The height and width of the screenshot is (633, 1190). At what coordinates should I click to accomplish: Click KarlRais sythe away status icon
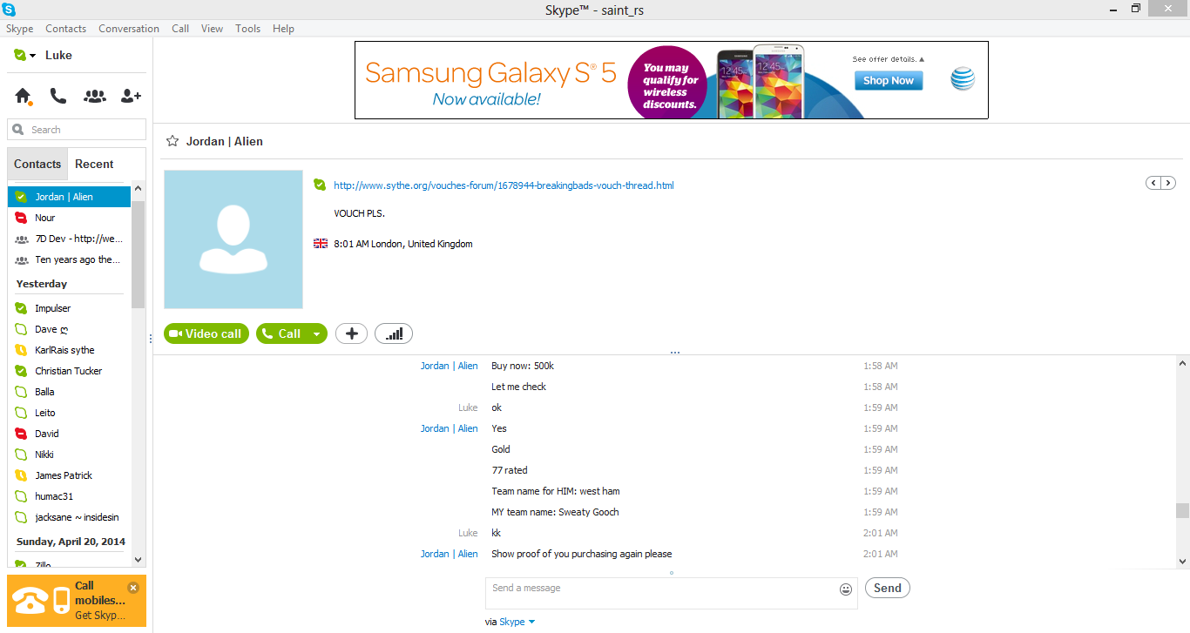pyautogui.click(x=21, y=350)
